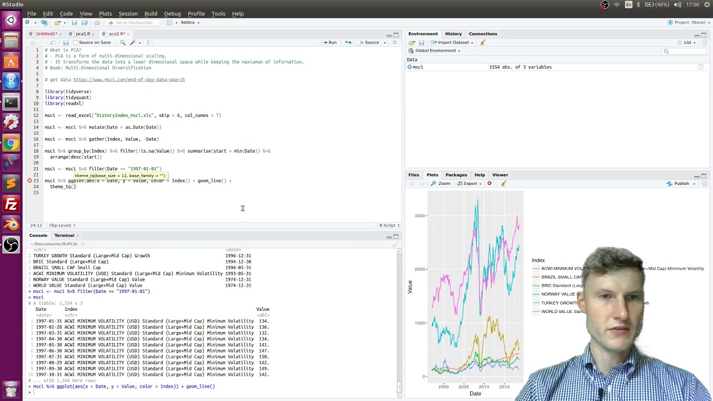The width and height of the screenshot is (713, 401).
Task: Open the Tools menu
Action: pos(218,13)
